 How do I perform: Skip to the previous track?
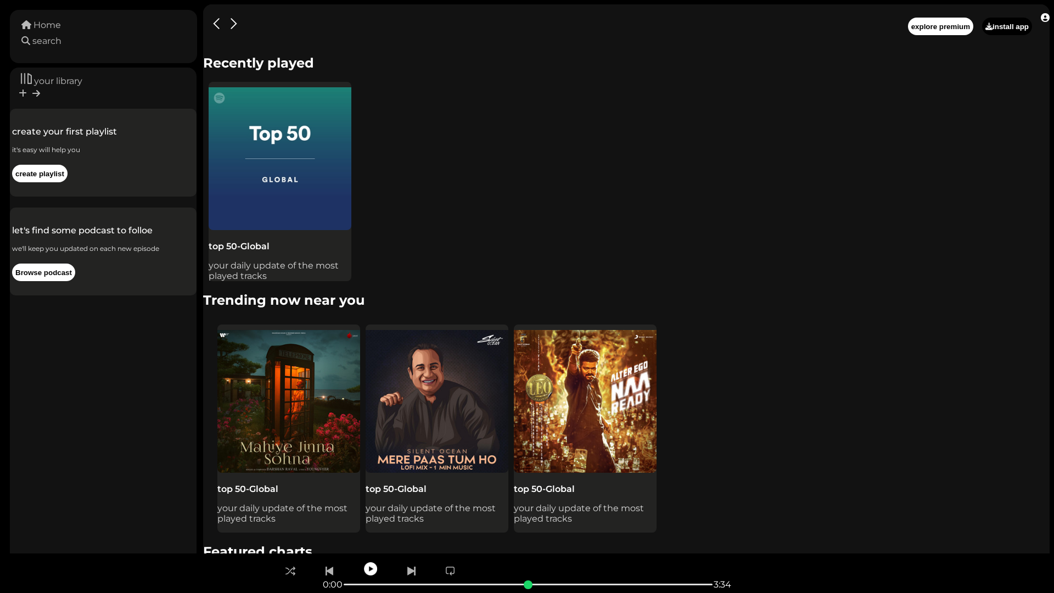329,571
